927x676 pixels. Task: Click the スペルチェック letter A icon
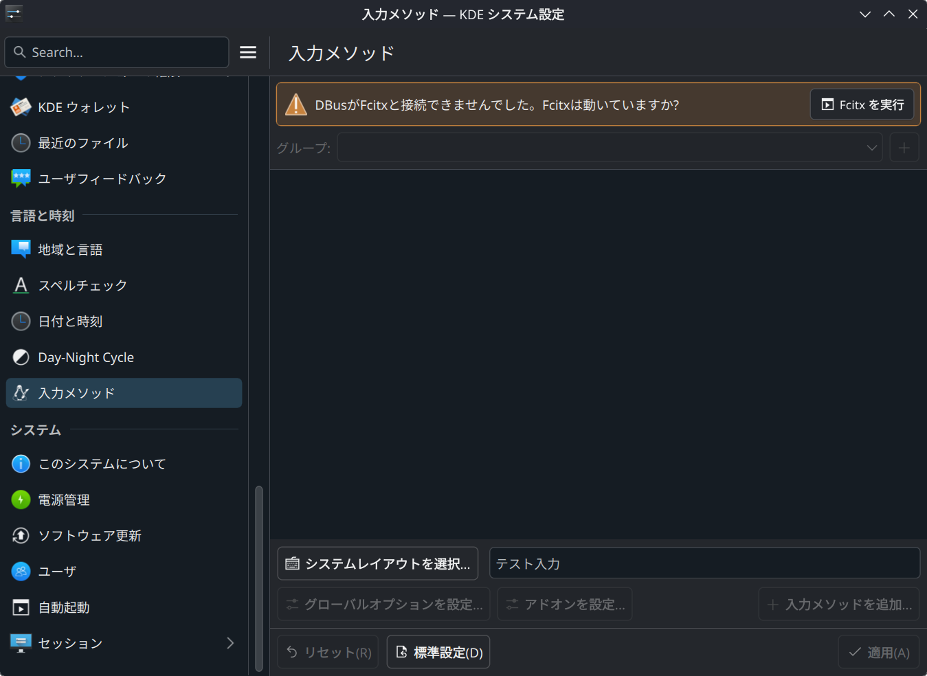click(x=21, y=285)
